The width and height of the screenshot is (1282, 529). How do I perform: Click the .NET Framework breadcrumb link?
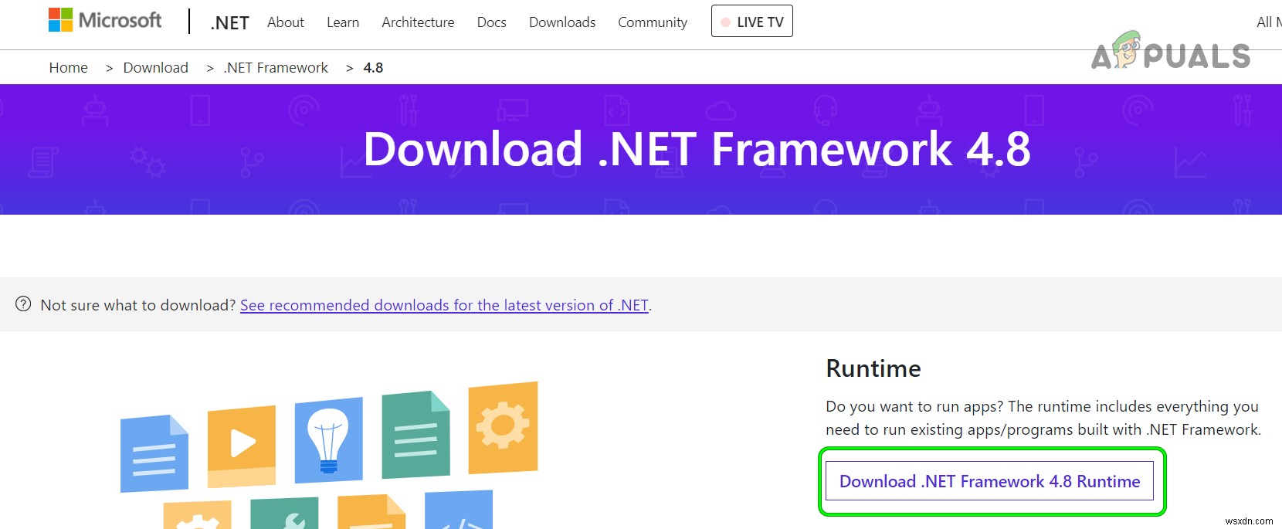pyautogui.click(x=276, y=68)
